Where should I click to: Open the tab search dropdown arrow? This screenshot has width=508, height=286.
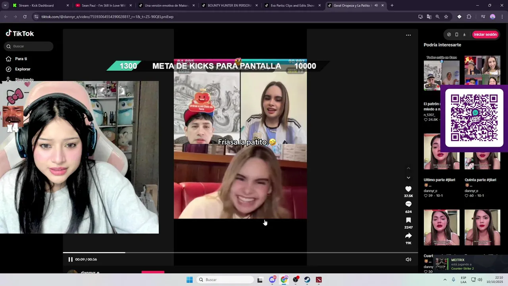(x=5, y=6)
